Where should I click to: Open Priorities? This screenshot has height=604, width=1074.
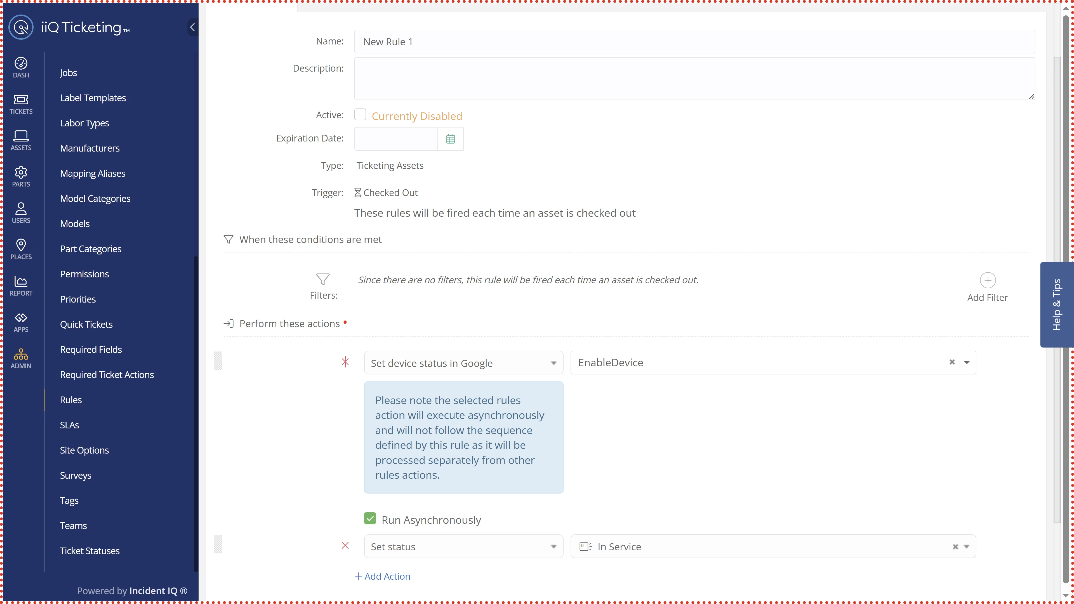coord(77,299)
